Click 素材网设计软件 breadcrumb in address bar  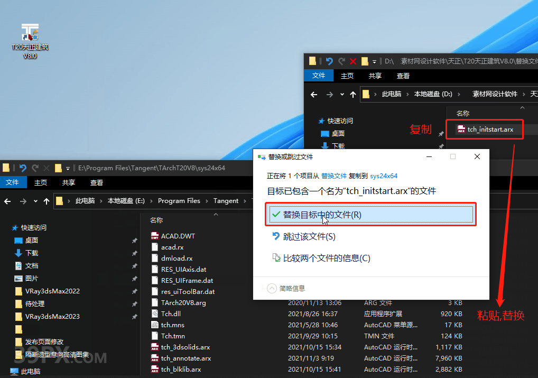point(495,94)
